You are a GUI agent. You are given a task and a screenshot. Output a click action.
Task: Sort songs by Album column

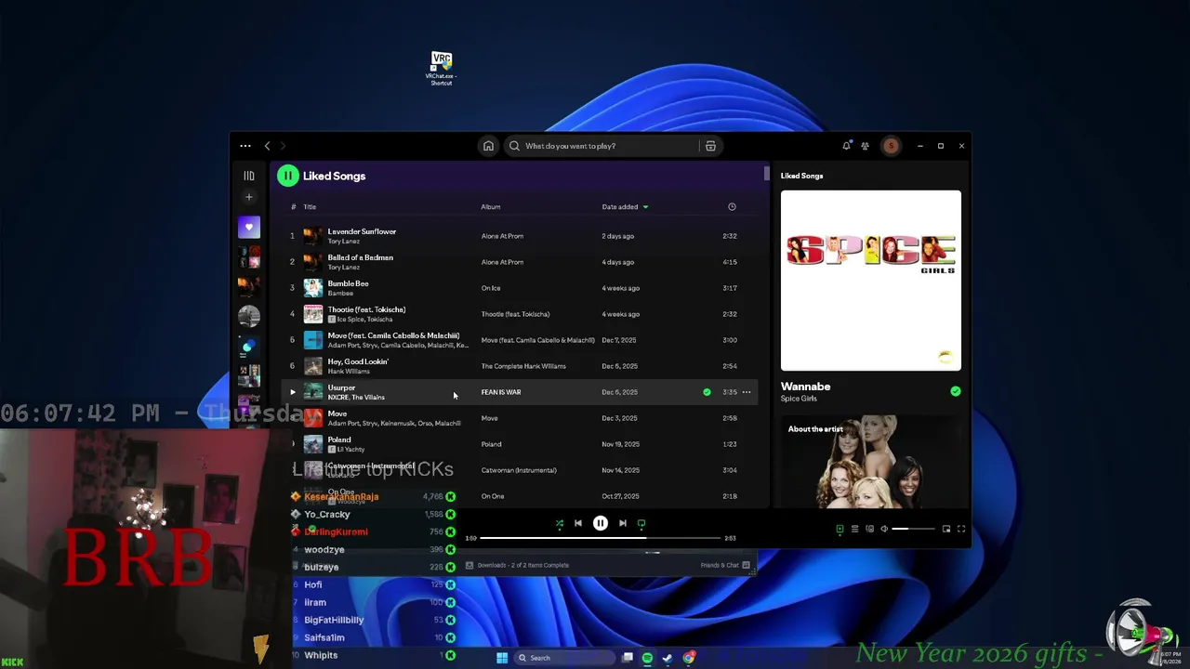pyautogui.click(x=491, y=207)
